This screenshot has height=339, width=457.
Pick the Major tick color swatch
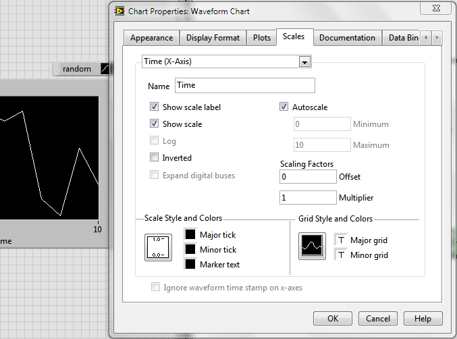[190, 234]
